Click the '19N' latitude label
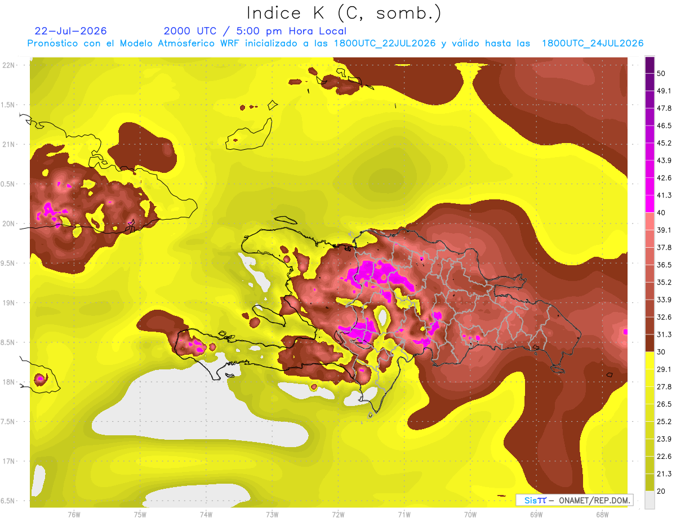The height and width of the screenshot is (522, 676). point(8,303)
